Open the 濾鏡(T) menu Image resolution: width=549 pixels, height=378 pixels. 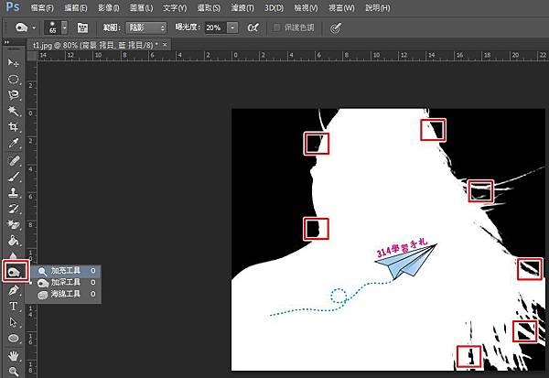pyautogui.click(x=244, y=7)
